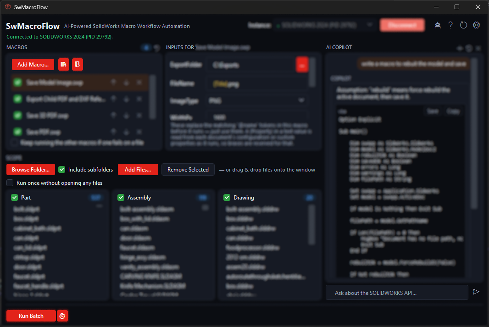Open the AI copilot robot icon
489x327 pixels.
(x=438, y=25)
